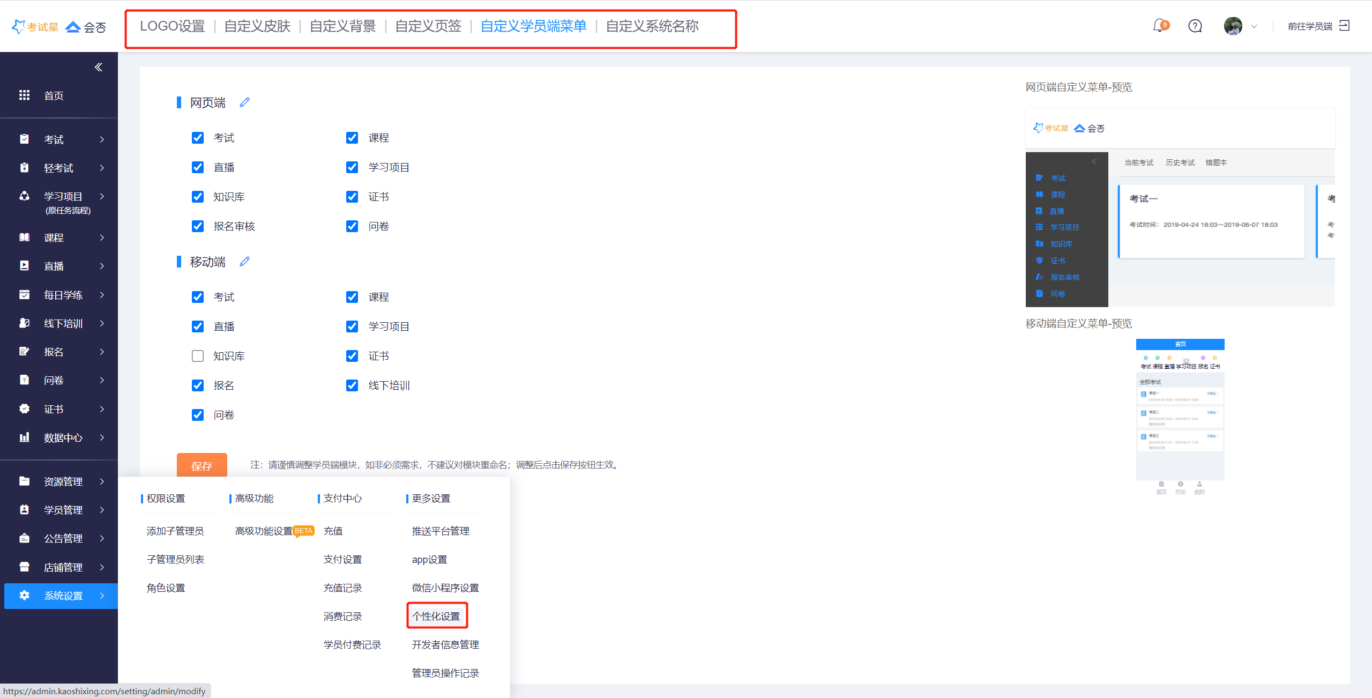Click the mobile menu preview thumbnail
This screenshot has height=698, width=1372.
(x=1180, y=417)
